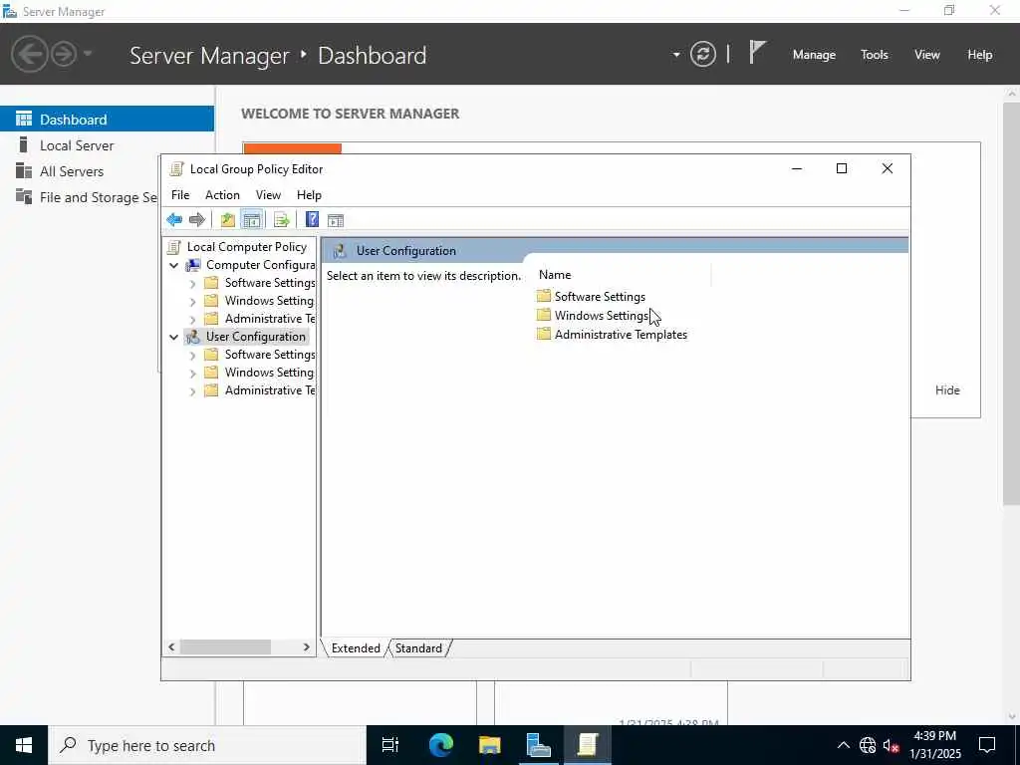
Task: Open the File menu in Group Policy Editor
Action: click(x=180, y=195)
